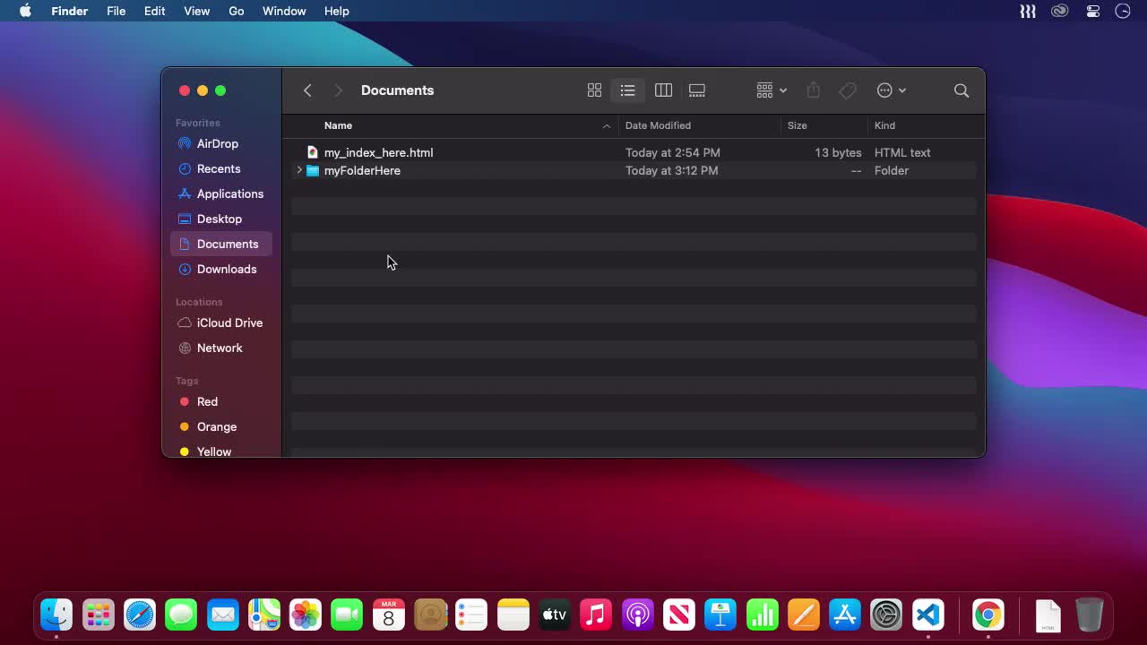Image resolution: width=1147 pixels, height=645 pixels.
Task: Open the Edit menu
Action: [x=154, y=11]
